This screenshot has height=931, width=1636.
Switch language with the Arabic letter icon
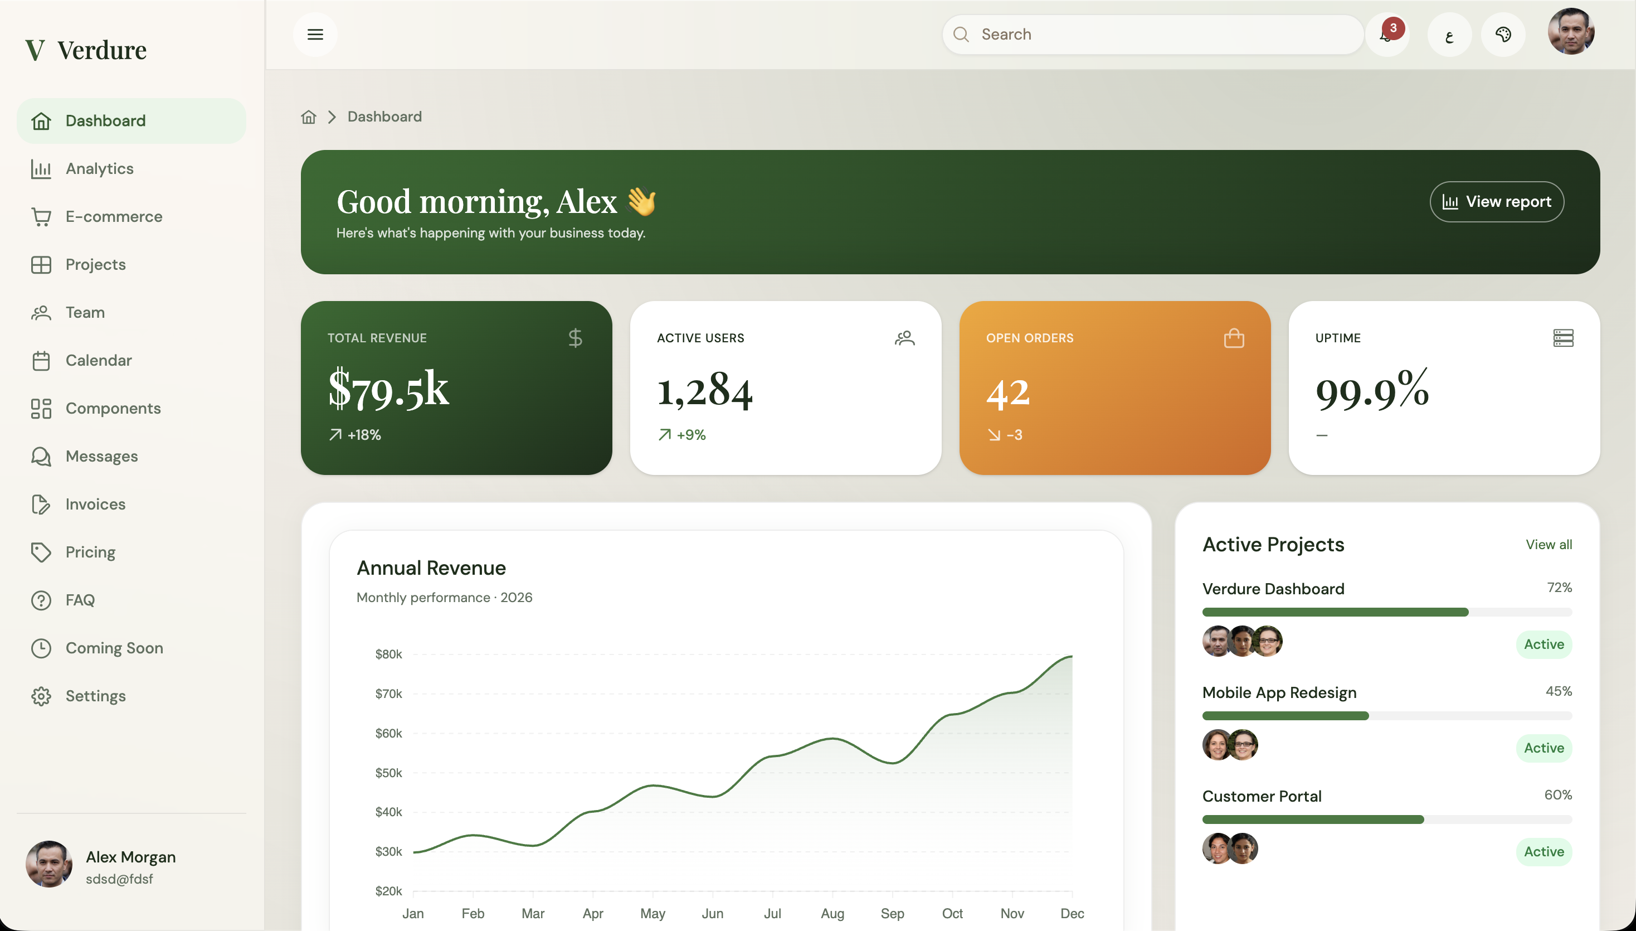click(1449, 35)
